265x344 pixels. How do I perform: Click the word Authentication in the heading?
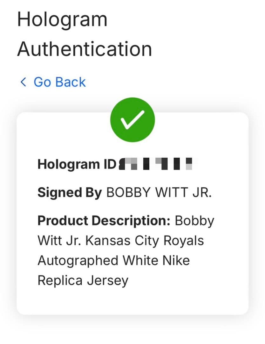85,49
